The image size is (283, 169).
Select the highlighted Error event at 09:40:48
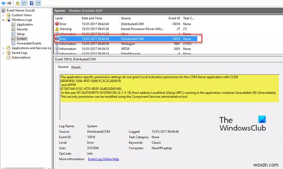tap(126, 39)
